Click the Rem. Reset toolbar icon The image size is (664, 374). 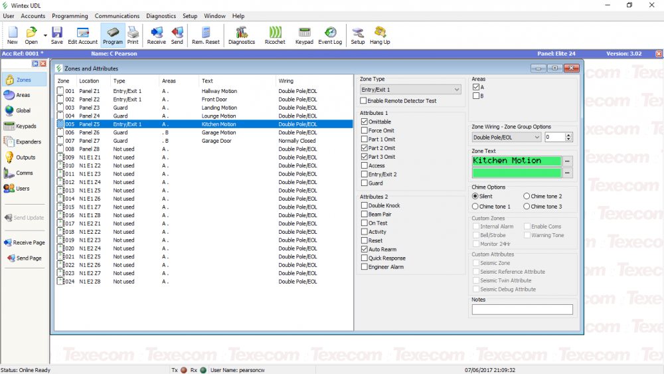pos(206,35)
